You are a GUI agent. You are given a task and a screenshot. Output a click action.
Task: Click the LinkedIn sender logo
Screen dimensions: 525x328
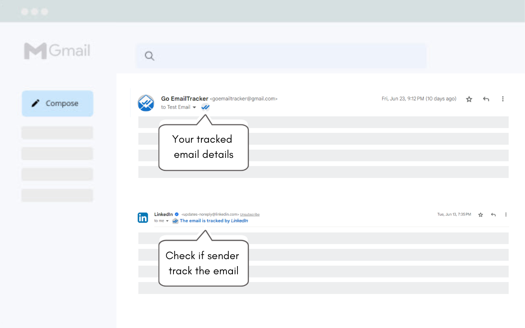click(143, 217)
